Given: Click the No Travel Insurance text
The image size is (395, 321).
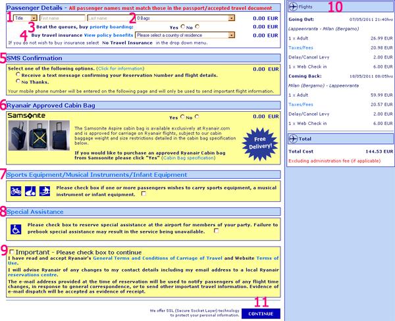Looking at the screenshot, I should point(127,43).
